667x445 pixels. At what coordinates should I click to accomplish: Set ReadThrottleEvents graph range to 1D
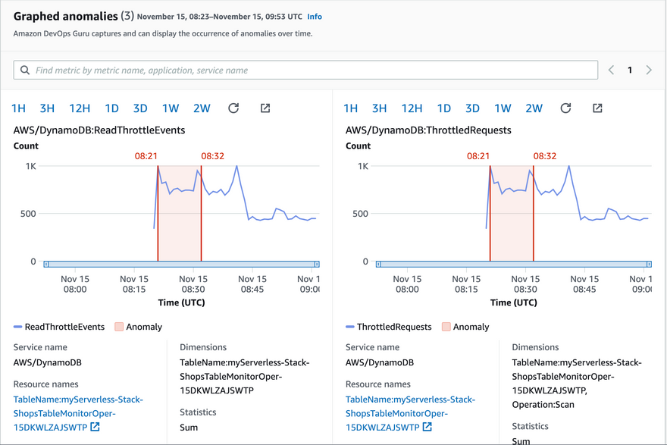pos(112,108)
